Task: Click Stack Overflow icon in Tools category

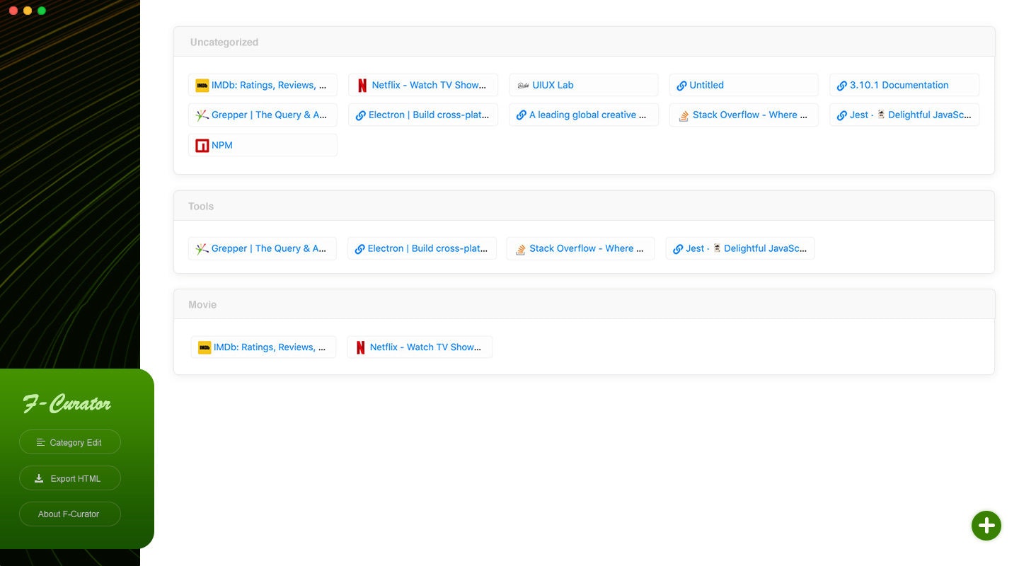Action: coord(520,249)
